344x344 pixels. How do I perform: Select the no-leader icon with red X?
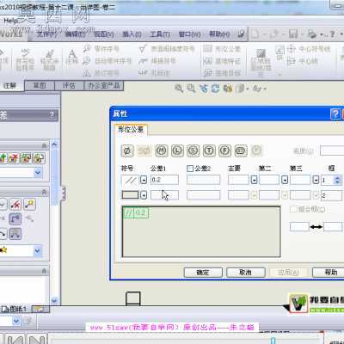coord(15,205)
